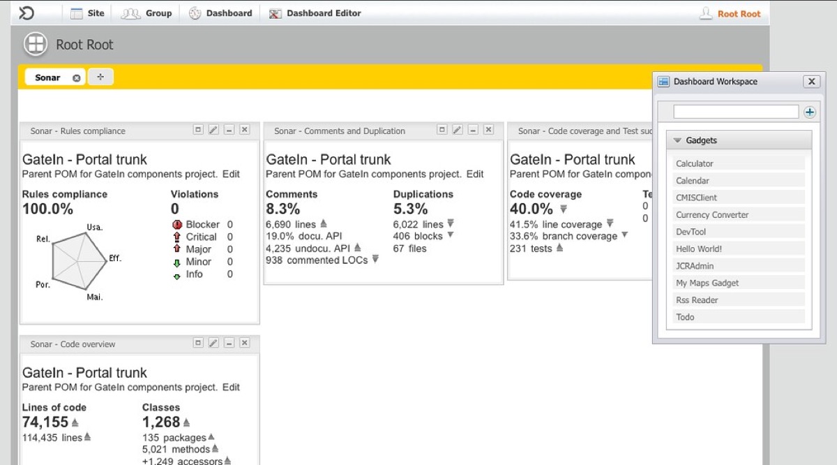837x465 pixels.
Task: Click the Dashboard Workspace window icon
Action: click(x=664, y=82)
